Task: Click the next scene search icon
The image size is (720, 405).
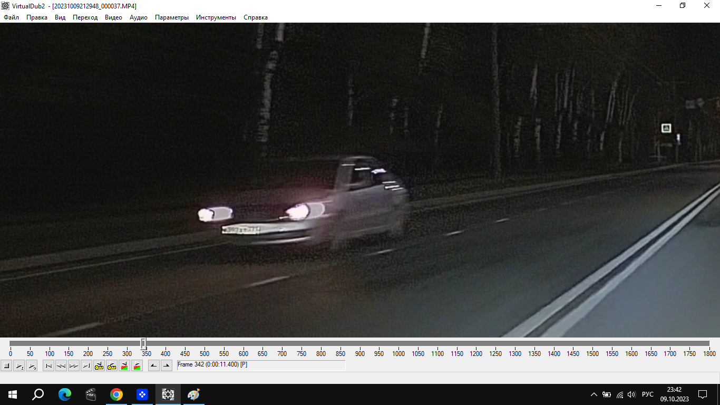Action: click(137, 365)
